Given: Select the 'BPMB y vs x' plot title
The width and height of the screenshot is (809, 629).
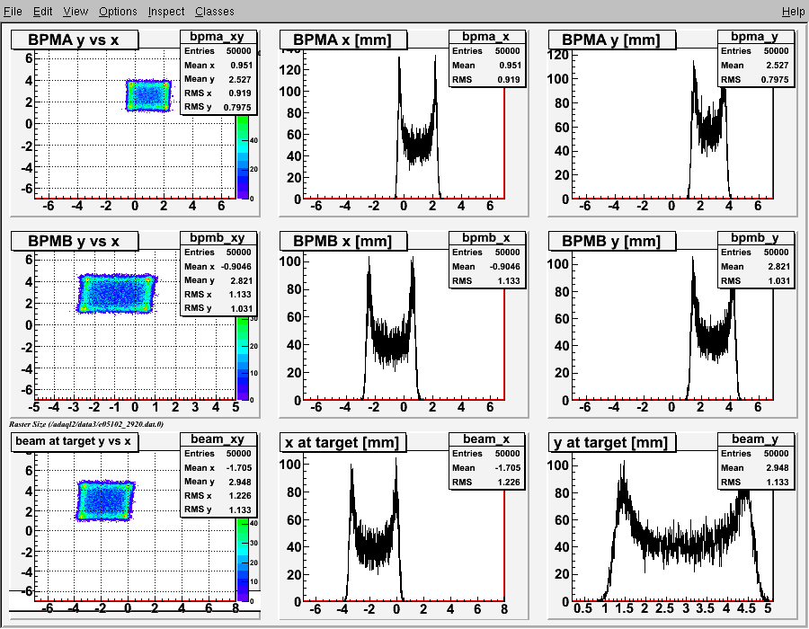Looking at the screenshot, I should pos(75,241).
